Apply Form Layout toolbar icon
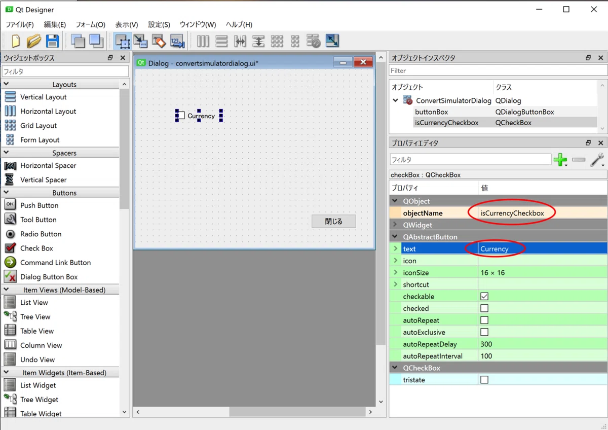Image resolution: width=608 pixels, height=430 pixels. click(x=295, y=41)
